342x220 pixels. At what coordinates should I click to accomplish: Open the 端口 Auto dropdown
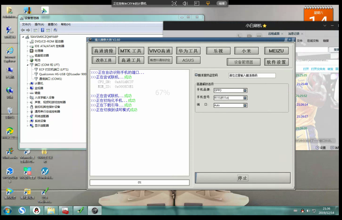click(245, 105)
